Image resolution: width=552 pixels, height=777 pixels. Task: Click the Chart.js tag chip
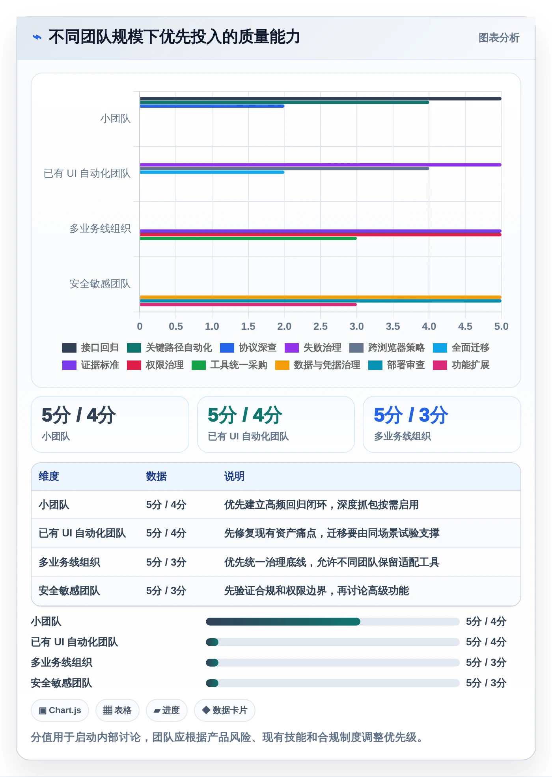click(x=60, y=710)
